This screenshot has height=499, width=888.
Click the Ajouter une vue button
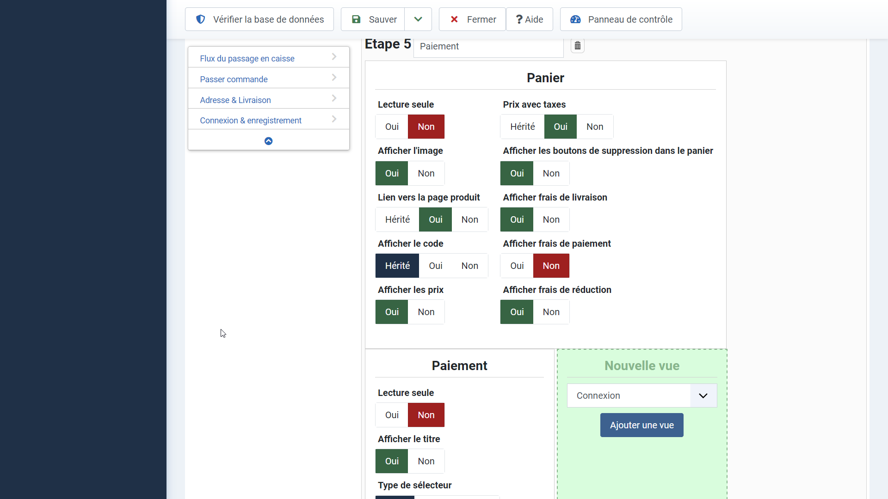pos(641,425)
